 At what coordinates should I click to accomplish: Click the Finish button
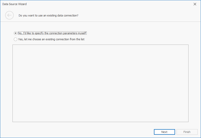pyautogui.click(x=187, y=132)
